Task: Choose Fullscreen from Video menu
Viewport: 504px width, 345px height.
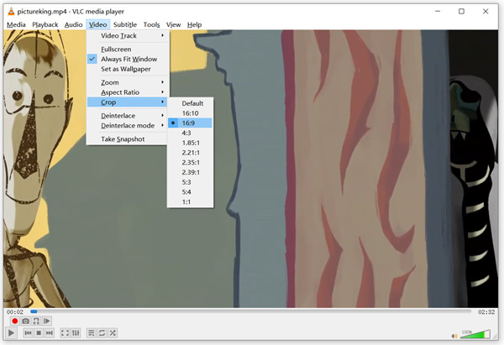Action: [128, 50]
